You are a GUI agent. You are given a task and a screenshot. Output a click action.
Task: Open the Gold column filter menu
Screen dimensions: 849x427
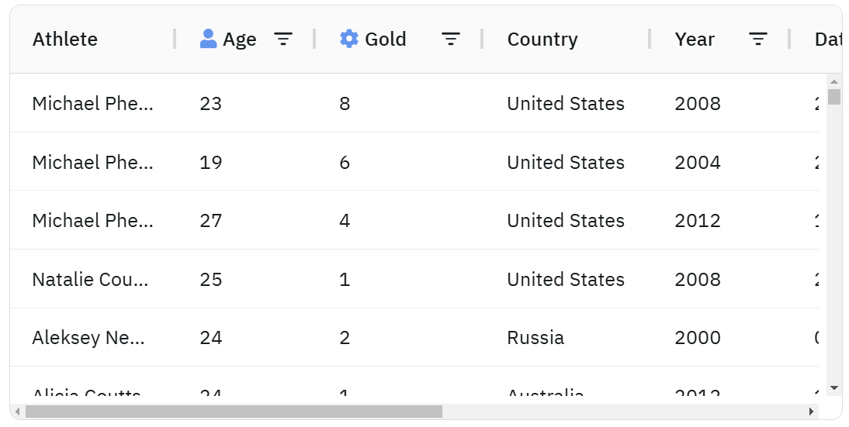(x=451, y=39)
